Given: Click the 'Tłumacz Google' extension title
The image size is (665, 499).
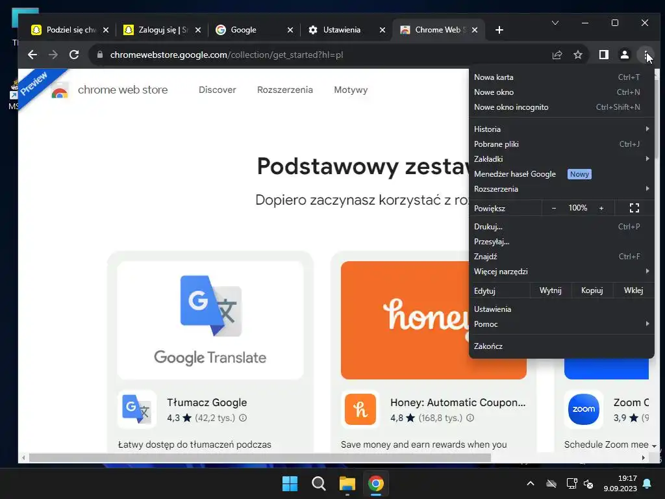Looking at the screenshot, I should click(x=207, y=402).
